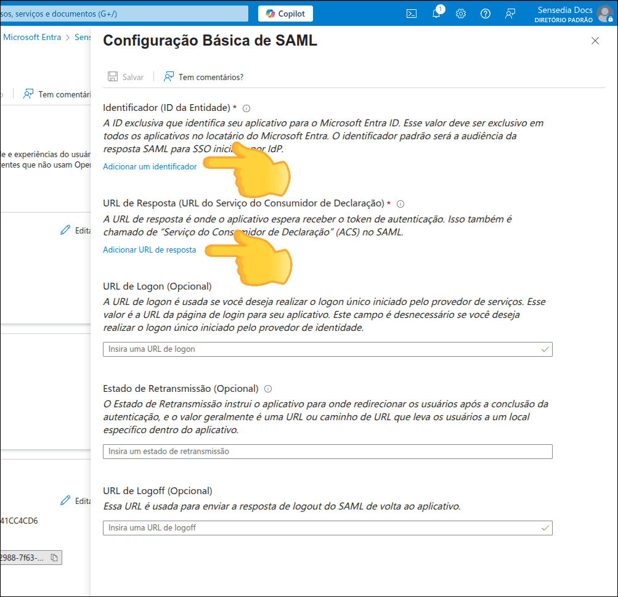Select the Editar pencil icon
Image resolution: width=618 pixels, height=597 pixels.
coord(66,229)
